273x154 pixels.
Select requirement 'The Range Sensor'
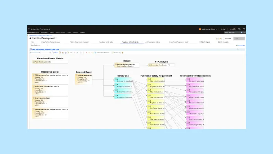[x=156, y=107]
